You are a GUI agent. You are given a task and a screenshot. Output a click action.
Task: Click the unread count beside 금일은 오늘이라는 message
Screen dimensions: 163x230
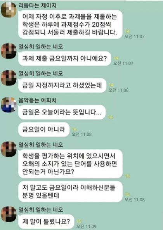coord(111,117)
